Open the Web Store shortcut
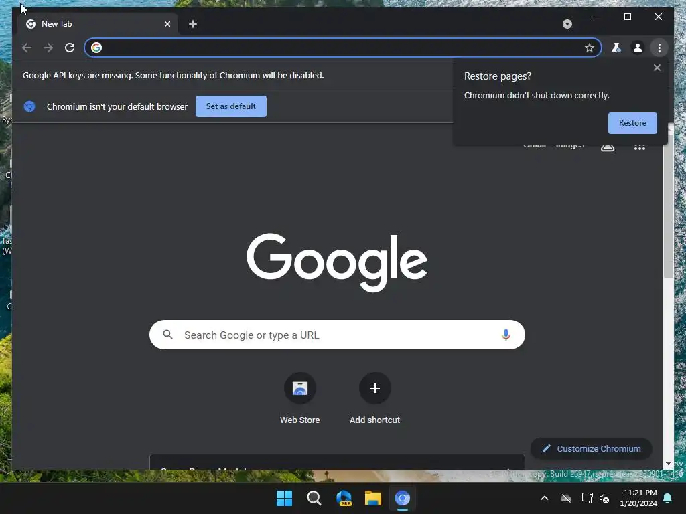 [299, 399]
